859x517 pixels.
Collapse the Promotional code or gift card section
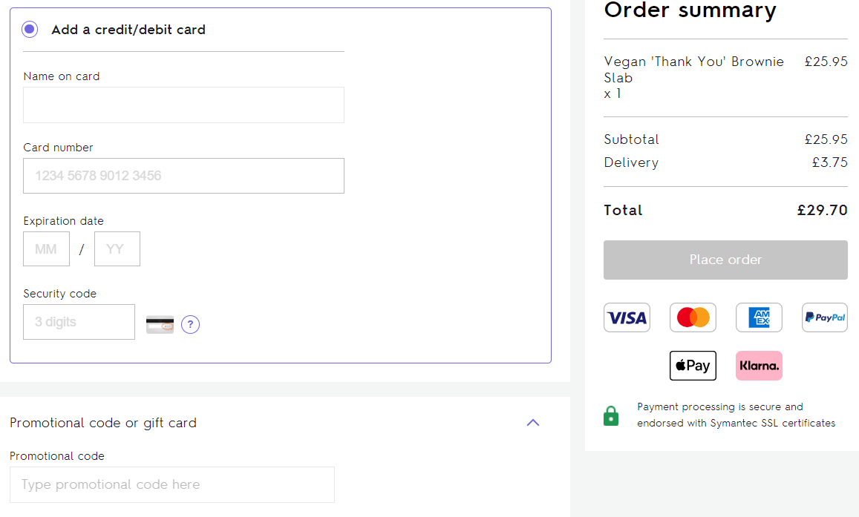tap(533, 422)
